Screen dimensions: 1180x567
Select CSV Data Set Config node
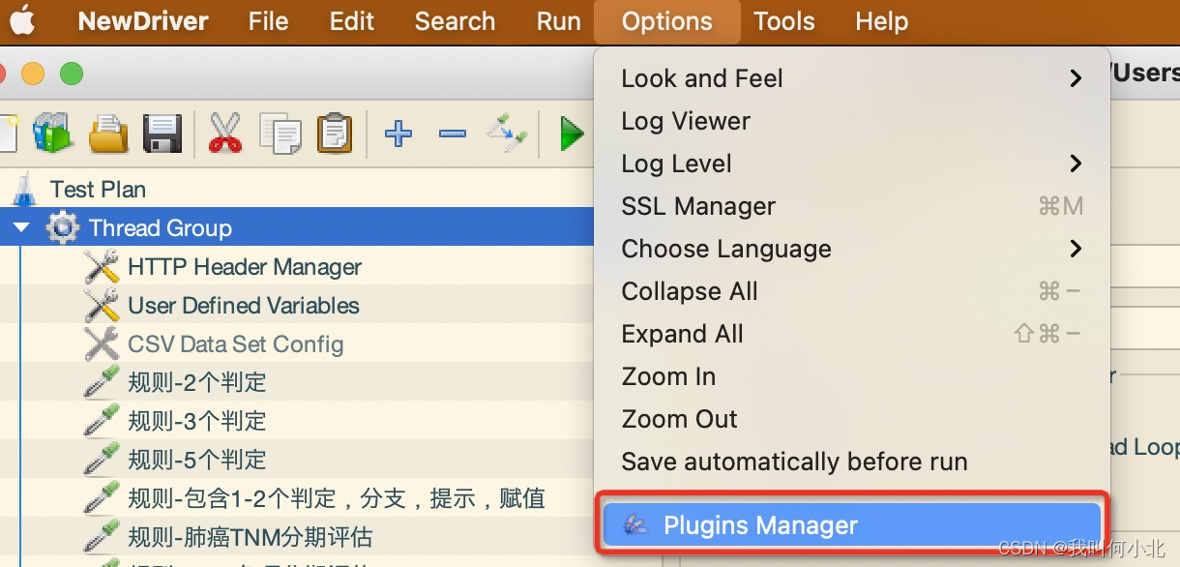point(235,344)
